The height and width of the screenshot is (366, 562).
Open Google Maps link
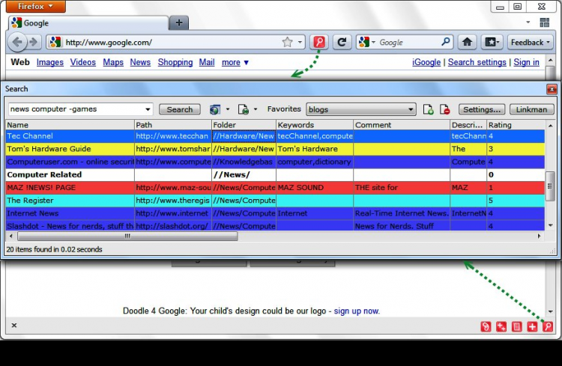click(113, 62)
